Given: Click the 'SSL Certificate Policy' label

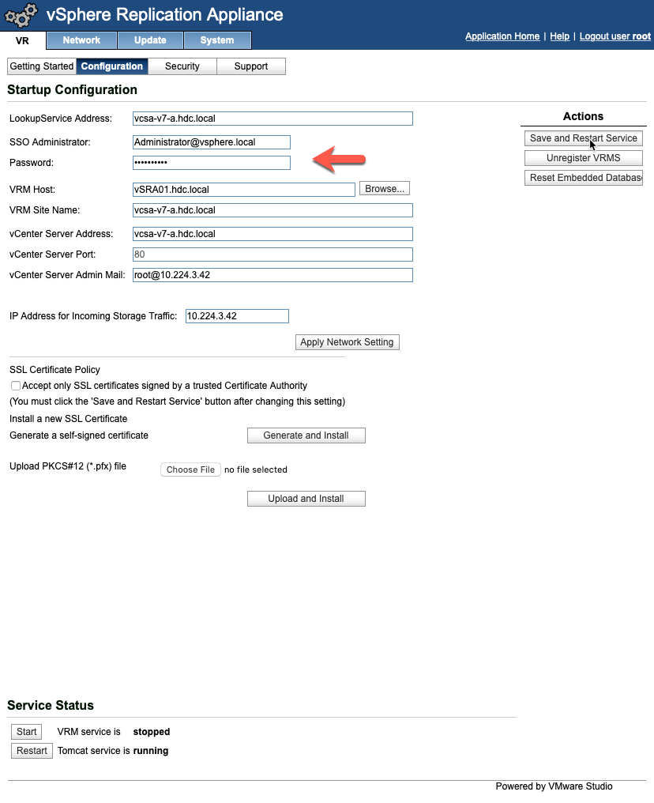Looking at the screenshot, I should coord(54,370).
